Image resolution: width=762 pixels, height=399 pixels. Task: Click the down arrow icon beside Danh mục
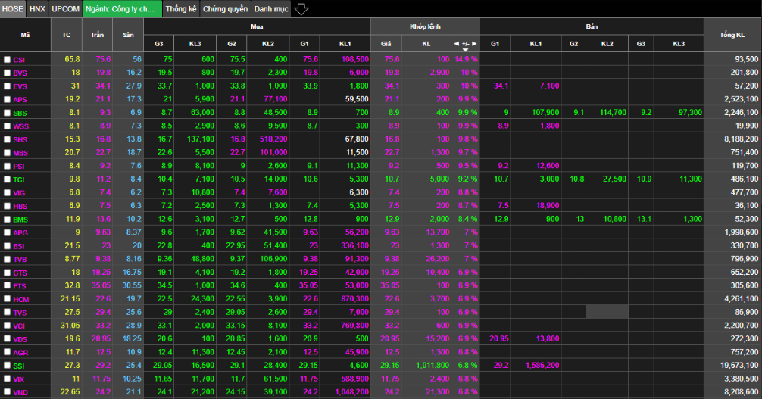click(301, 9)
